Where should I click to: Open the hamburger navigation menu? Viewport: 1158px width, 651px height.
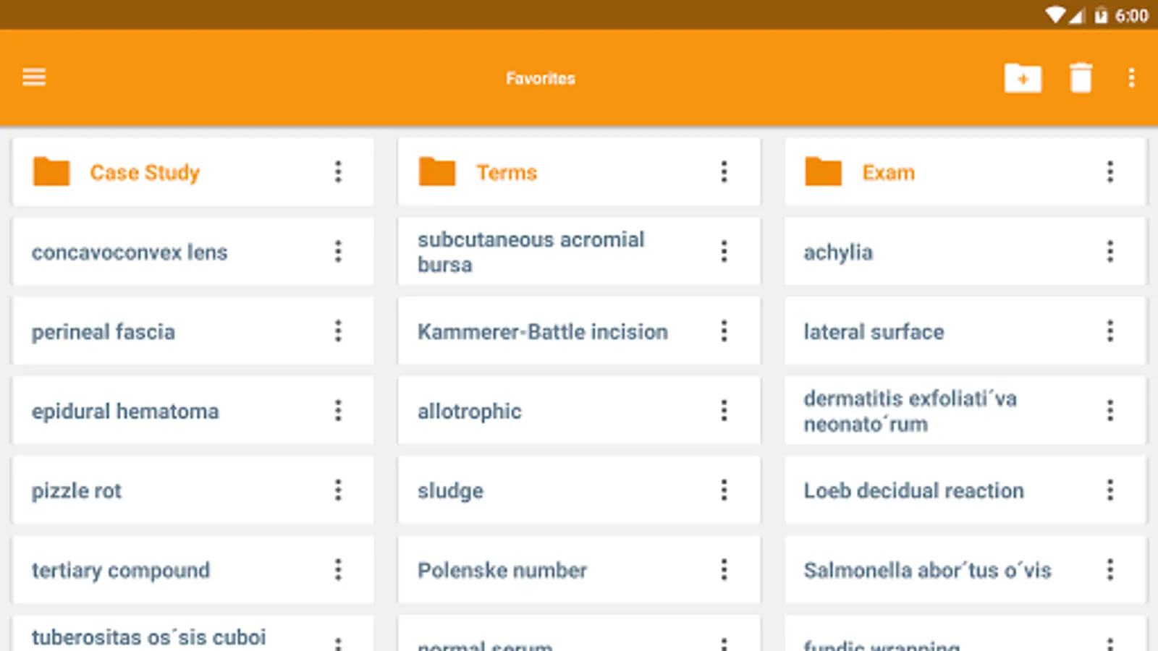tap(34, 77)
